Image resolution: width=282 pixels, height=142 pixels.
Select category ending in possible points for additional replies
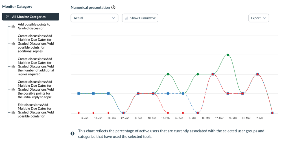[36, 43]
